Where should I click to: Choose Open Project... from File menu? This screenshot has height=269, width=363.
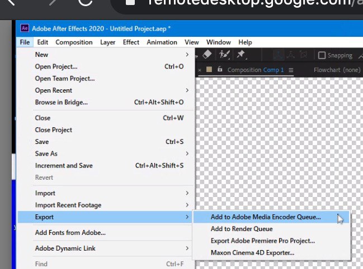point(105,66)
